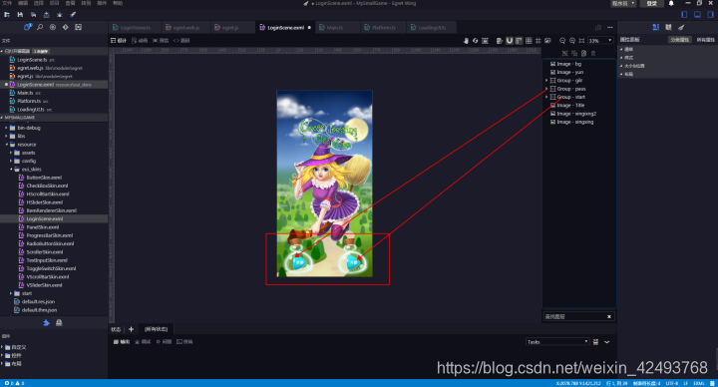Collapse the output panel chevron
Image resolution: width=718 pixels, height=387 pixels.
click(x=607, y=342)
